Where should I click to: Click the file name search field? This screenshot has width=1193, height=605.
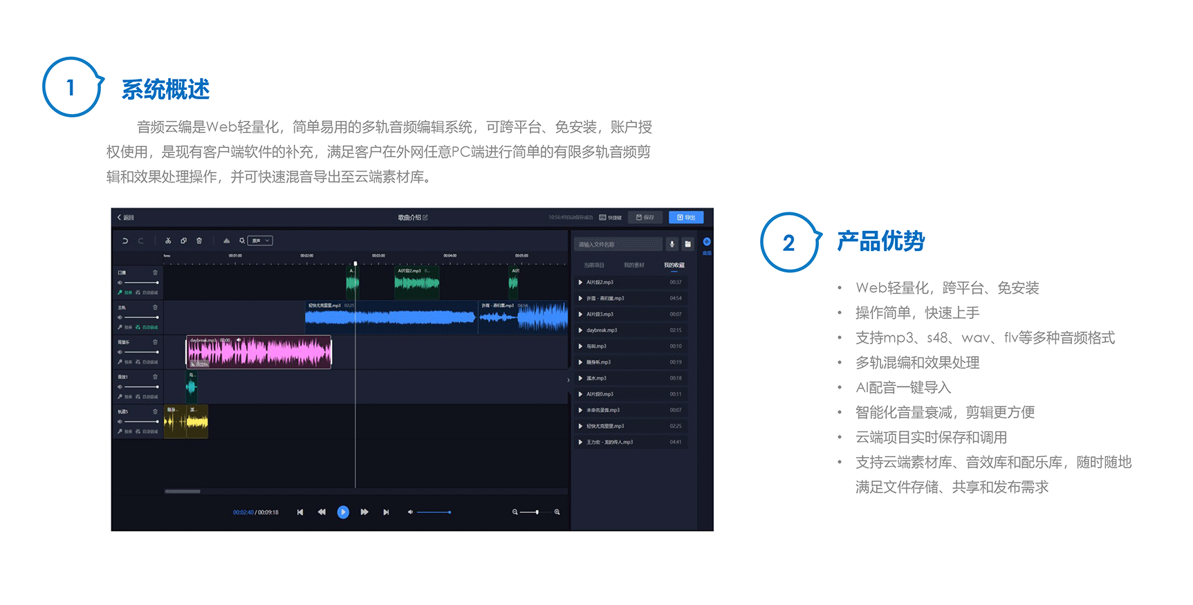[x=618, y=244]
